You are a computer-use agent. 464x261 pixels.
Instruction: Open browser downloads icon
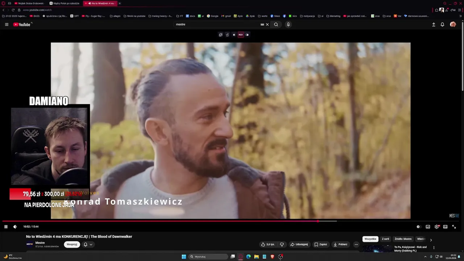tap(447, 10)
